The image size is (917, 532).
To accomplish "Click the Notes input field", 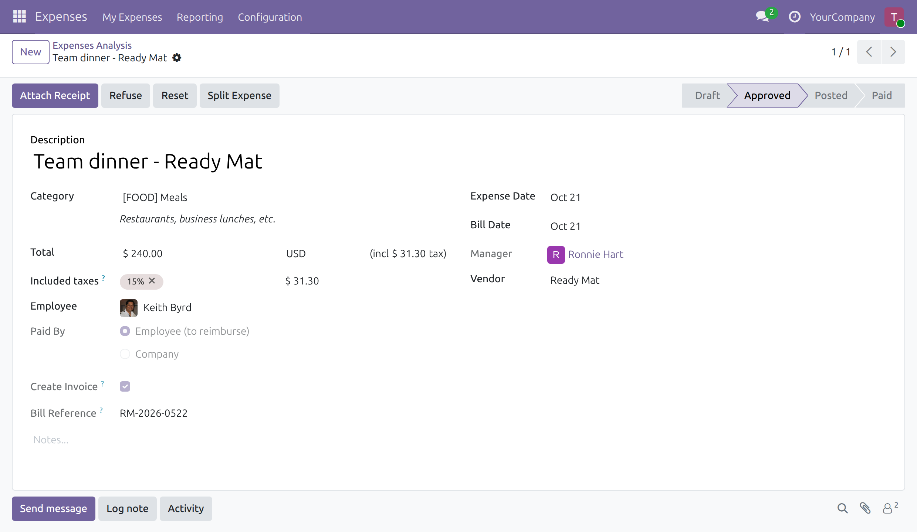I will click(x=458, y=440).
